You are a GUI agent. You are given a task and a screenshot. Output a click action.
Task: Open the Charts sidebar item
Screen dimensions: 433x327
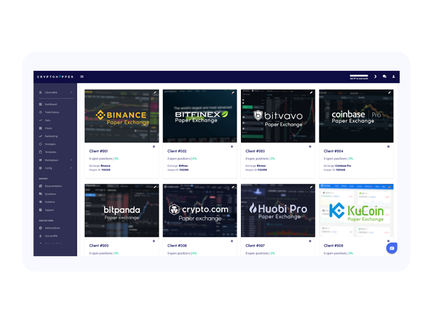48,128
